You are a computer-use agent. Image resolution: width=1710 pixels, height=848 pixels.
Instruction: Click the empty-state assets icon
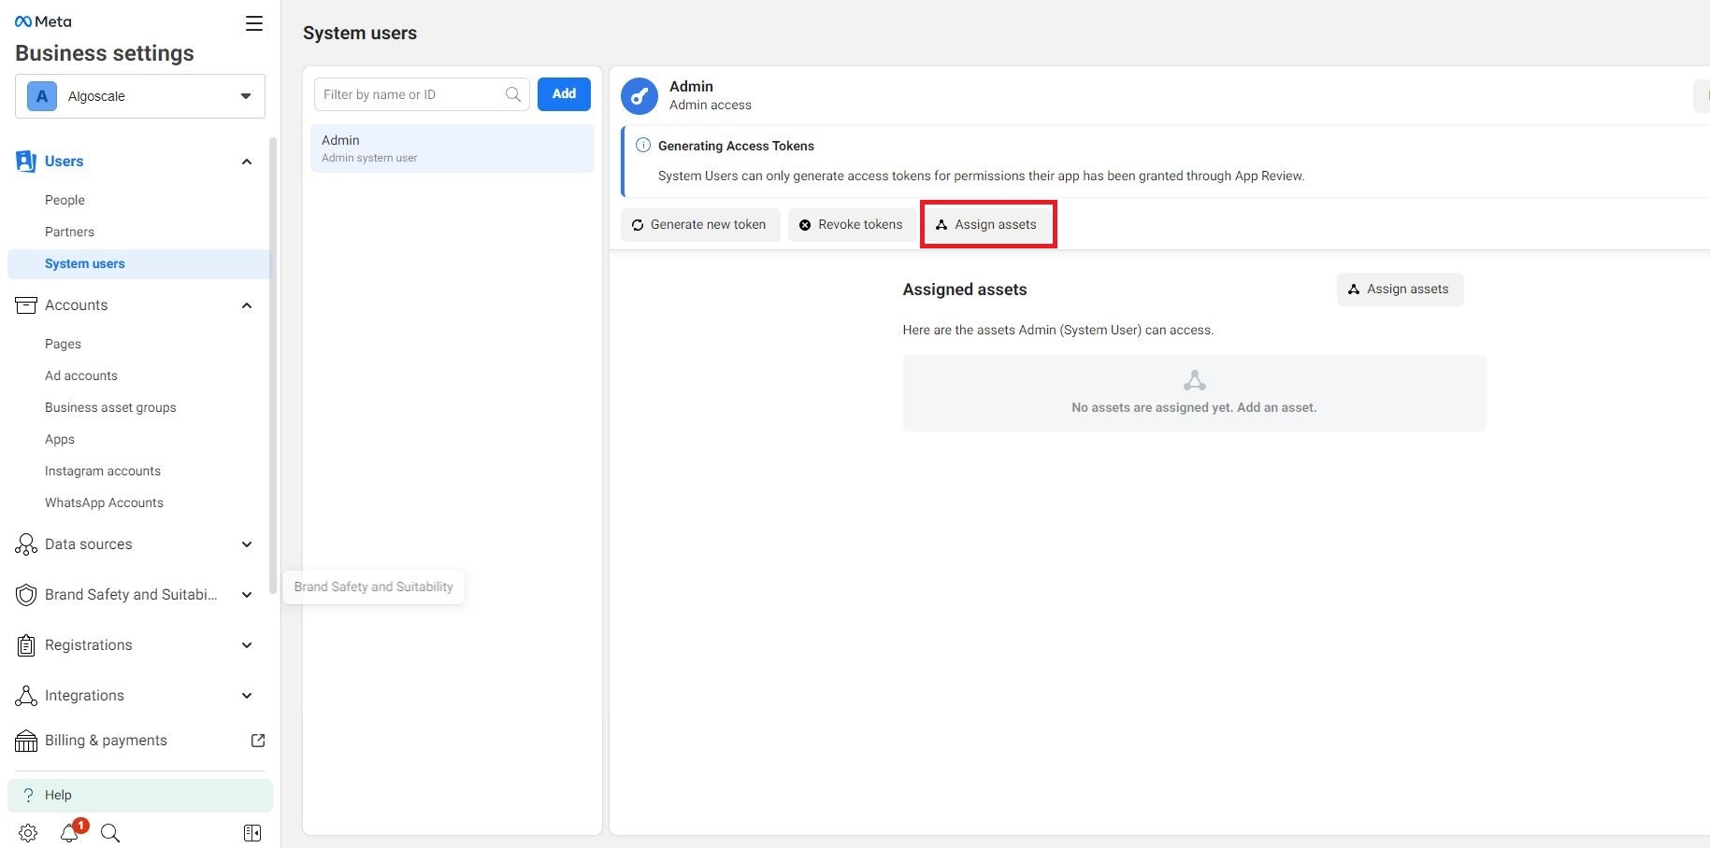point(1194,380)
